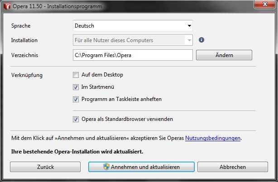This screenshot has width=278, height=182.
Task: Uncheck the Im Startmenü checkbox
Action: 76,87
